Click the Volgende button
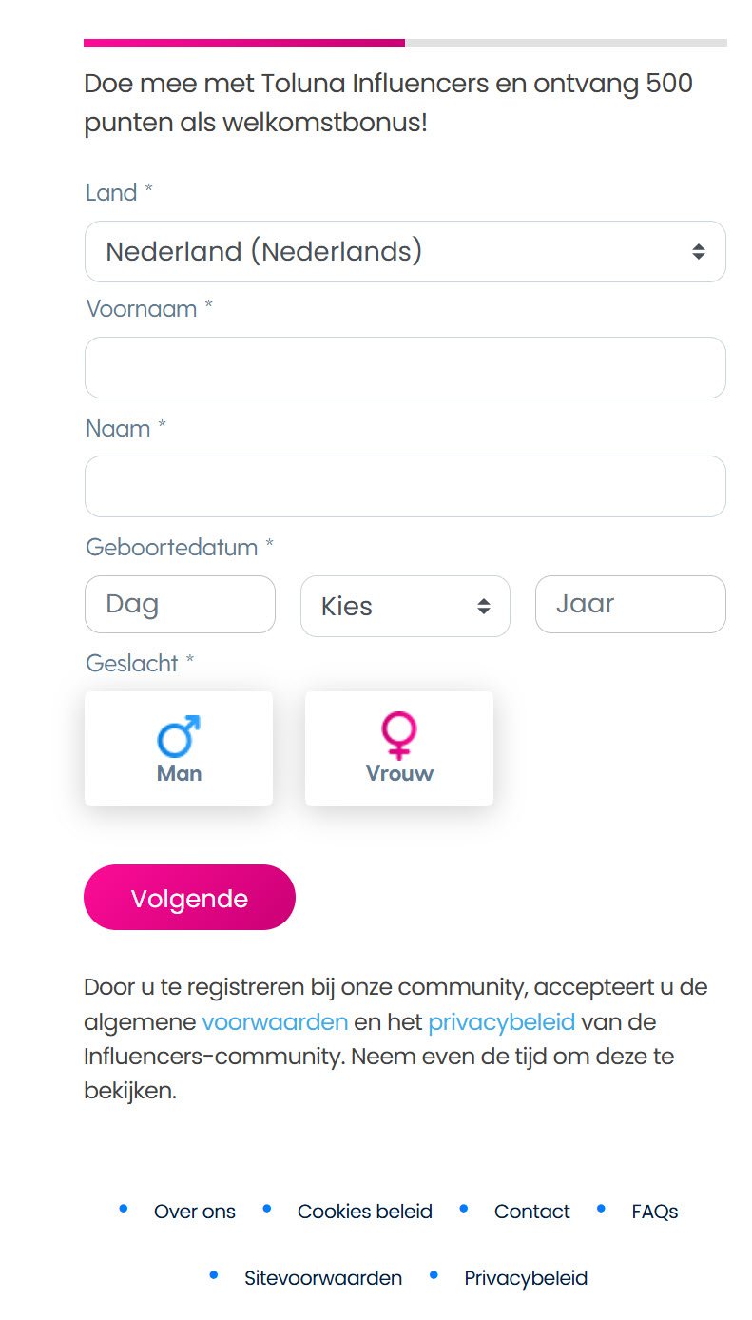Viewport: 752px width, 1320px height. tap(189, 897)
